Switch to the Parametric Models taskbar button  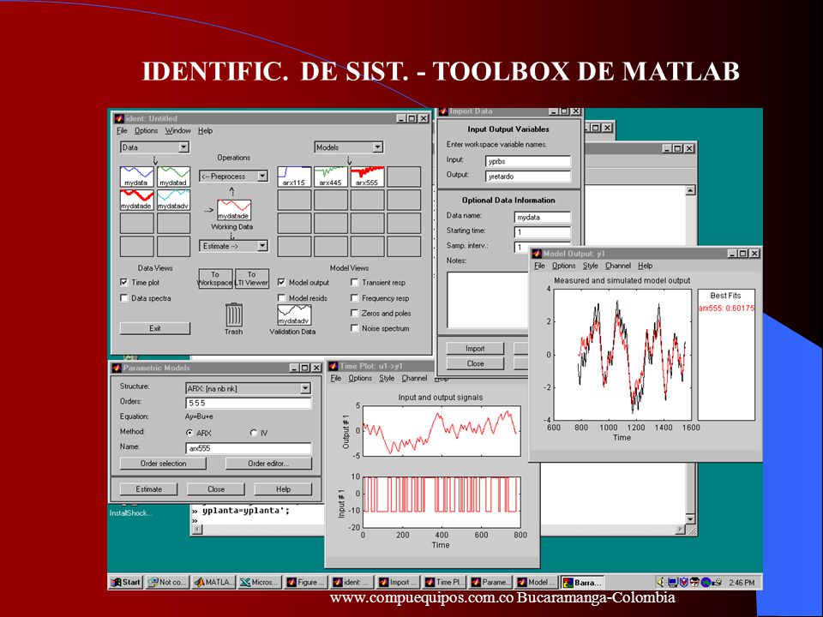coord(490,582)
